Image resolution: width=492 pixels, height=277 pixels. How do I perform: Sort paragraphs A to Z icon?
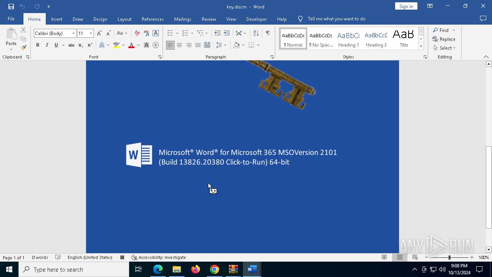click(256, 33)
